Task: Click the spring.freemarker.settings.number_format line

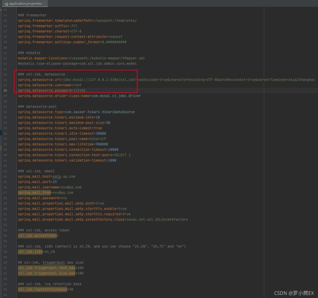Action: click(72, 42)
